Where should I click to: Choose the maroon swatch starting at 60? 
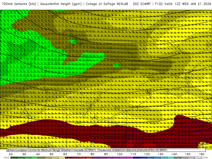(69, 158)
